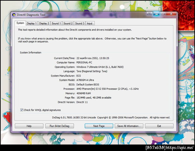Click the A780GM-A Ultra model text
Screen dimensions: 195x151
coord(85,80)
